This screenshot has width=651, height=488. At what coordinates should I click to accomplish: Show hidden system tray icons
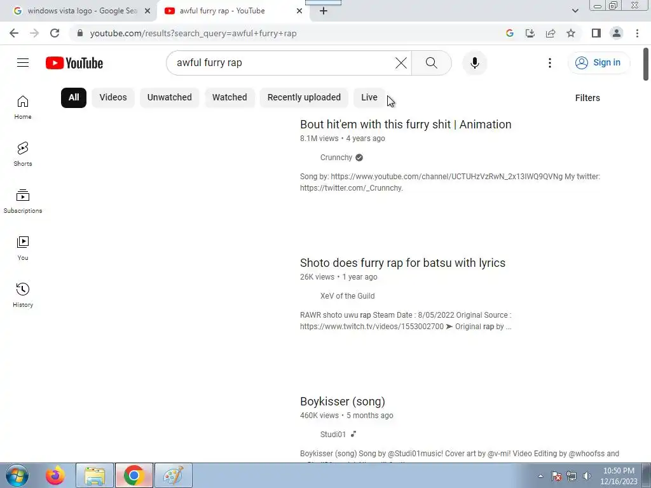coord(540,477)
